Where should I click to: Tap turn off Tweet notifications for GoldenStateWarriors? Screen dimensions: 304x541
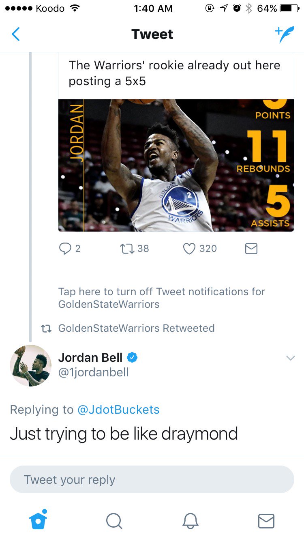click(x=162, y=298)
